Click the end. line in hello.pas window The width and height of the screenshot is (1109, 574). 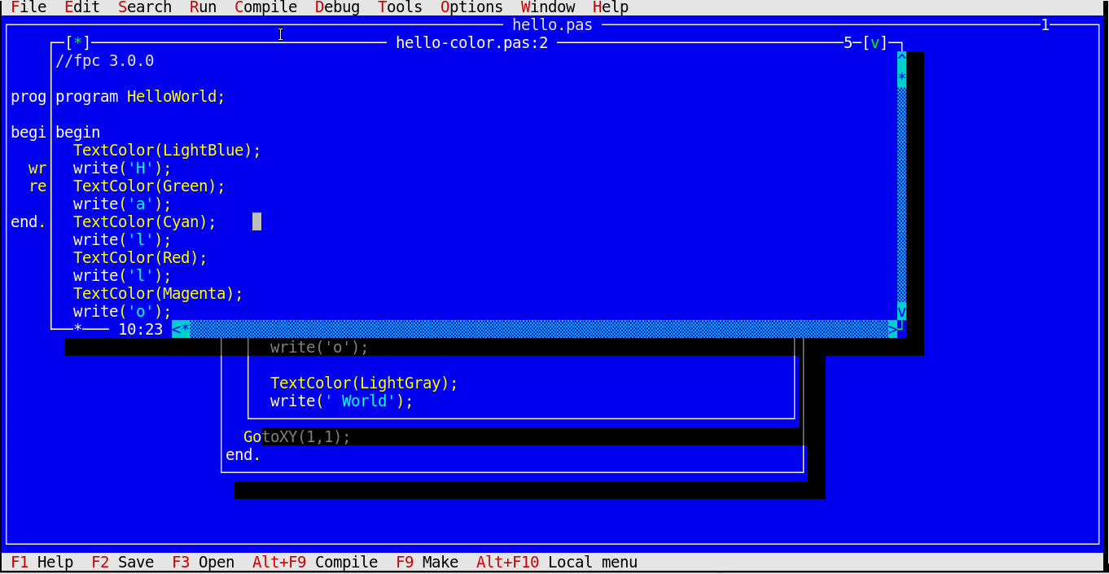click(x=28, y=221)
